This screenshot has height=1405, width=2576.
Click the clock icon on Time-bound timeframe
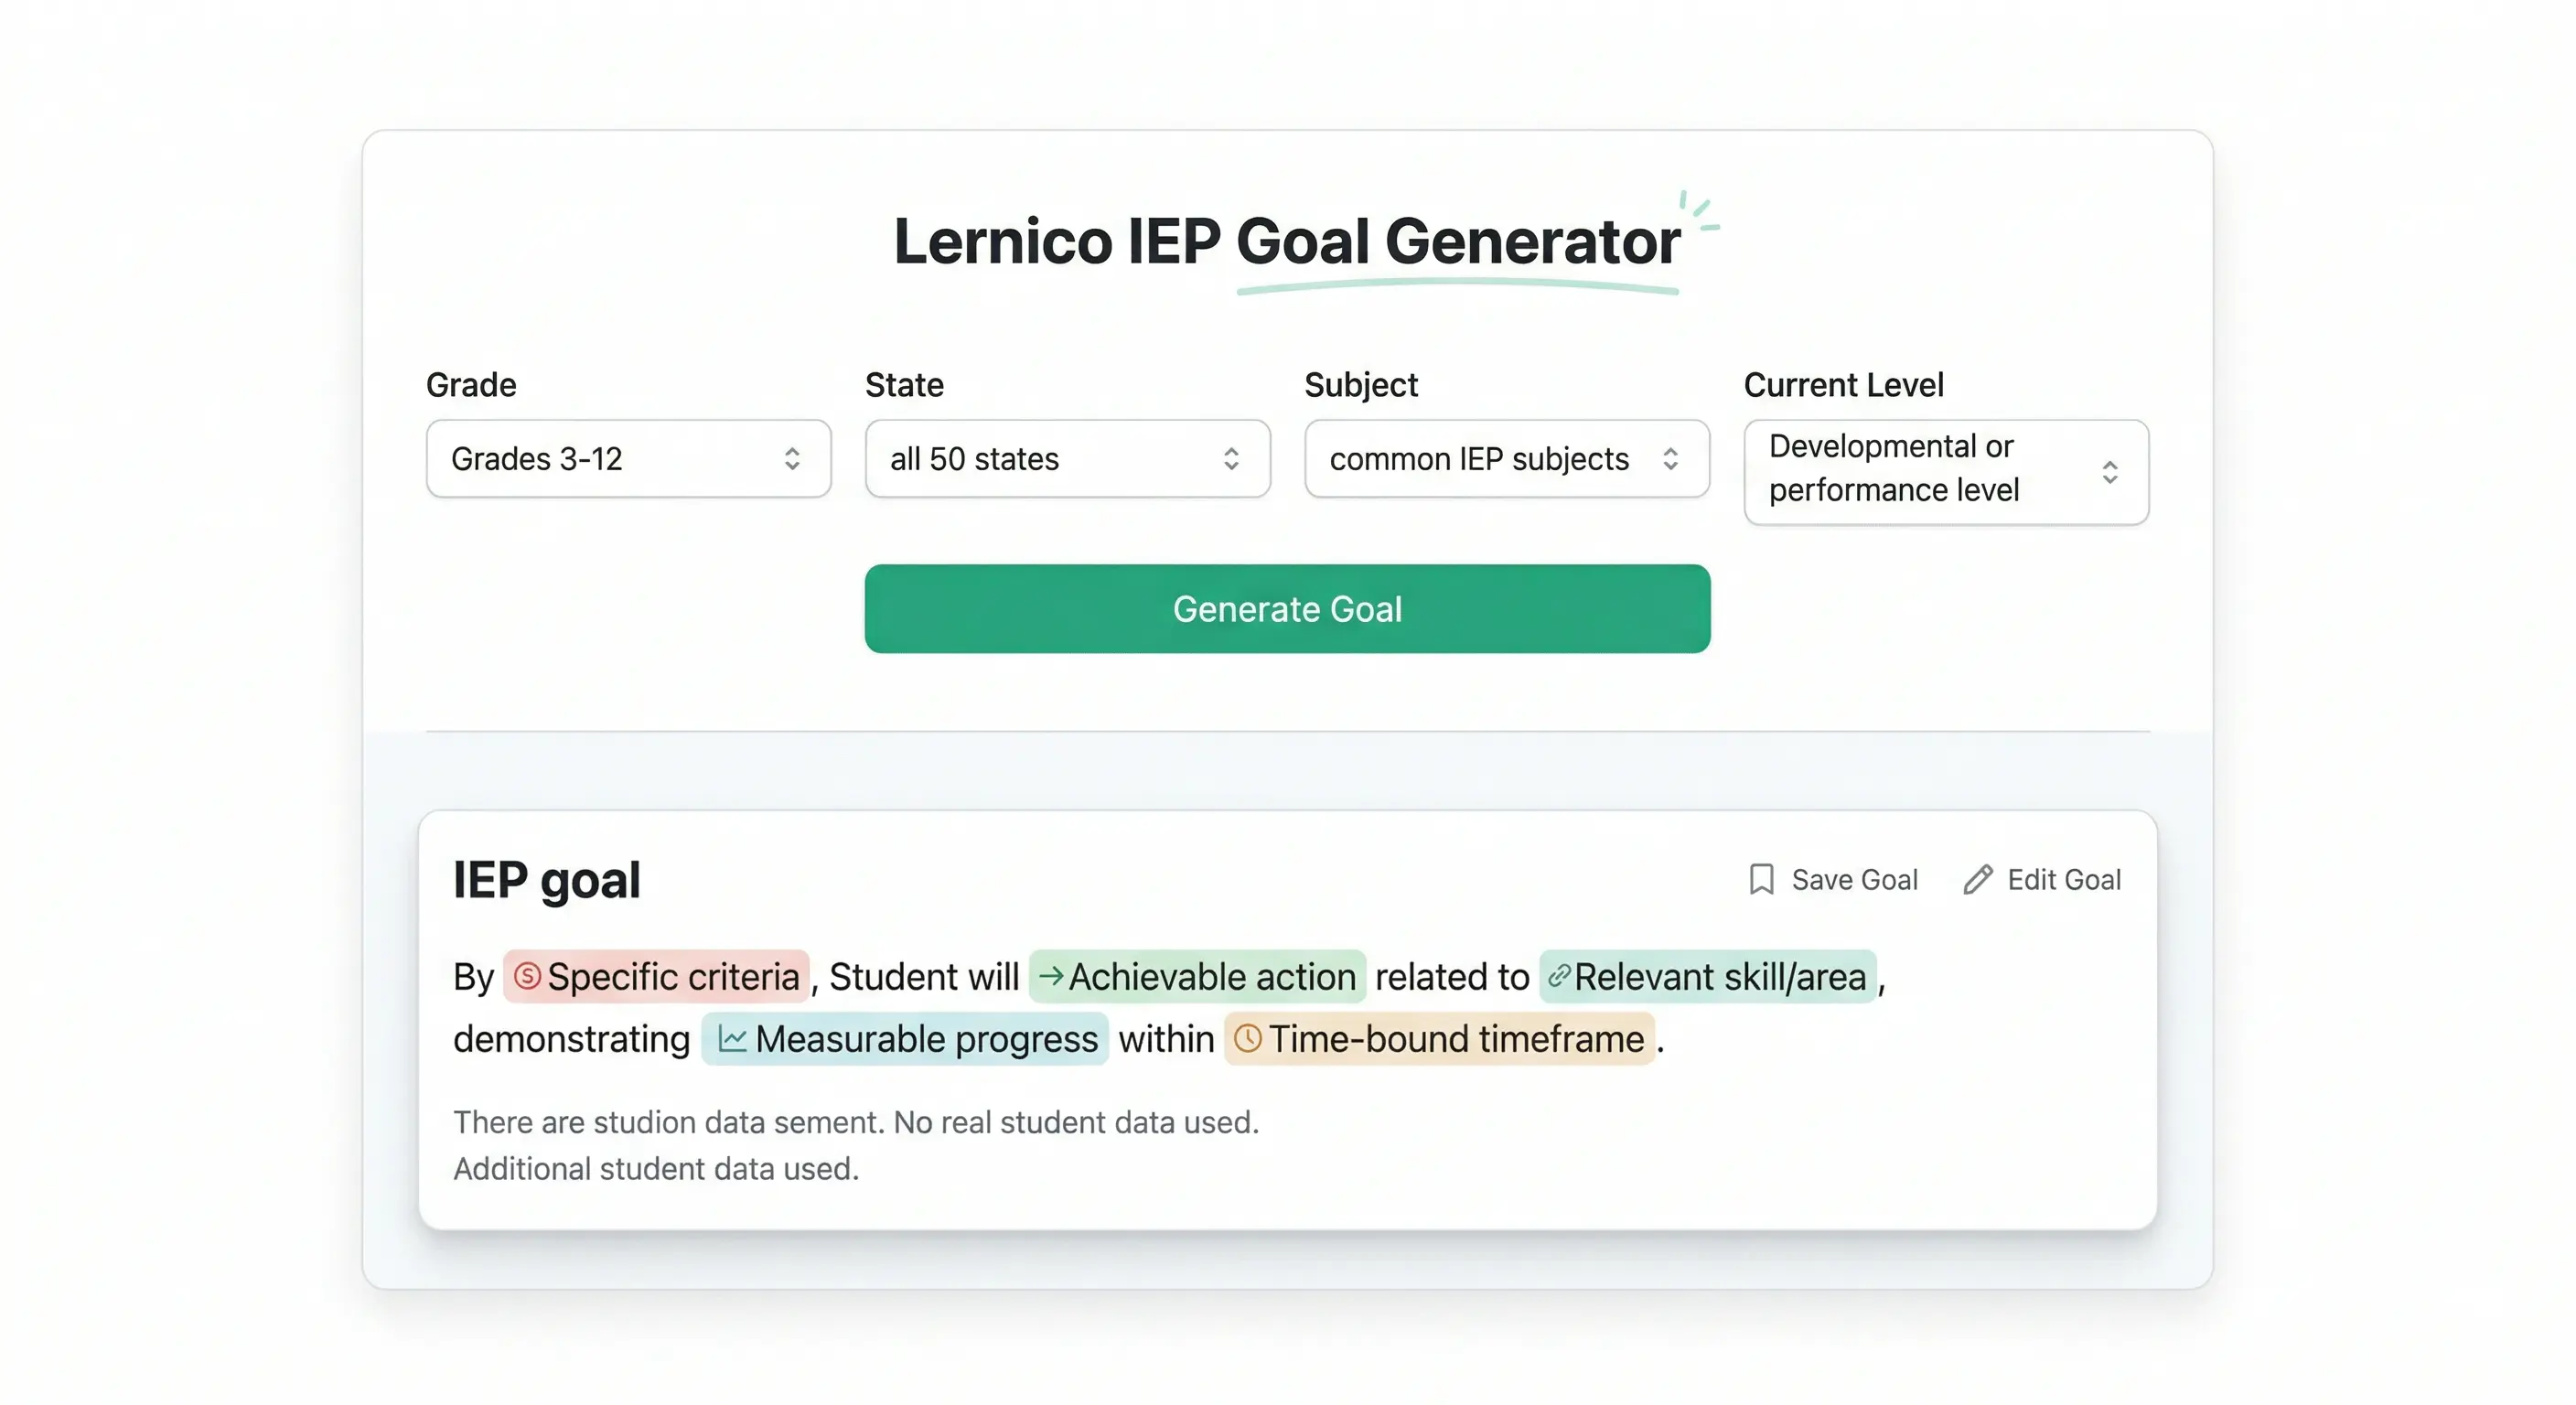(1249, 1039)
